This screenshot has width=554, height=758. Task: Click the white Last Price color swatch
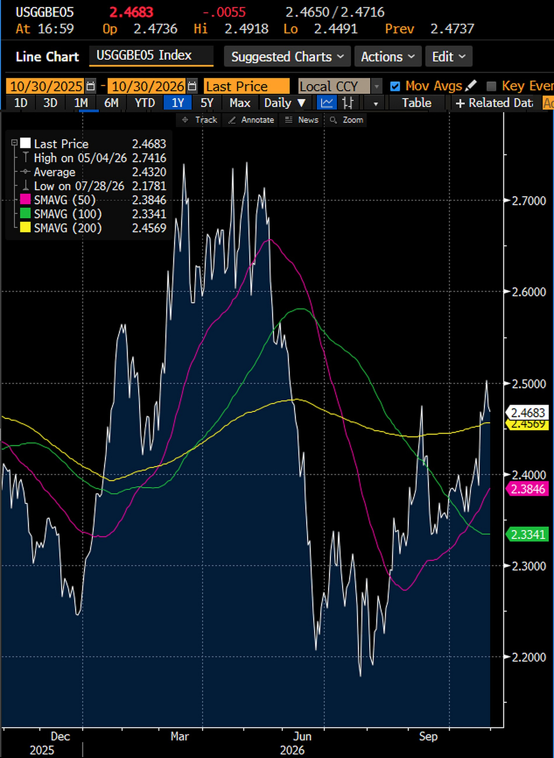(x=25, y=143)
